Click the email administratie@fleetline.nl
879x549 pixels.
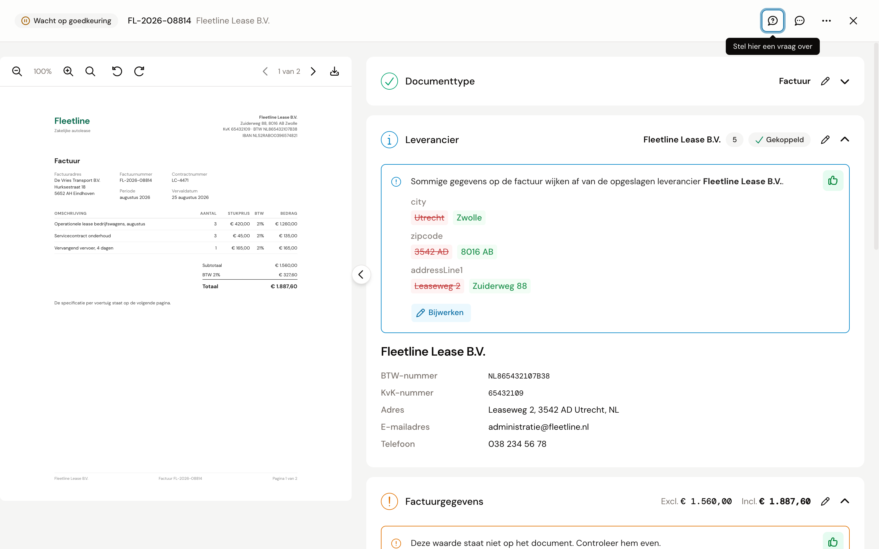(538, 427)
